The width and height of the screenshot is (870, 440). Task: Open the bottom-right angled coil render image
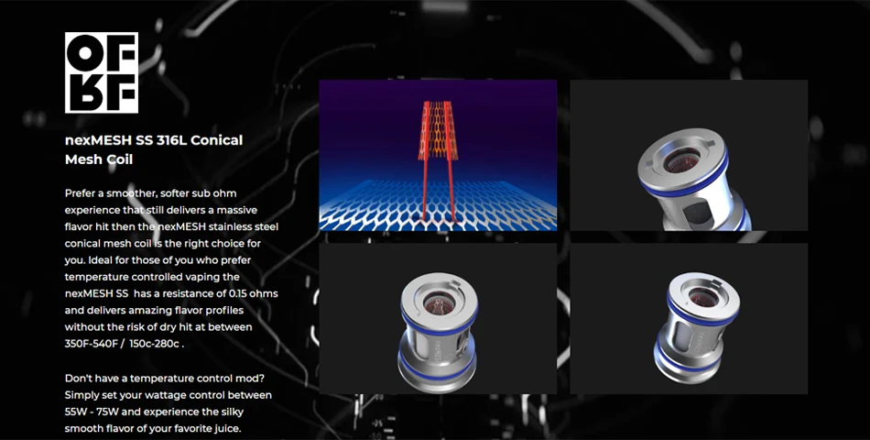coord(689,318)
